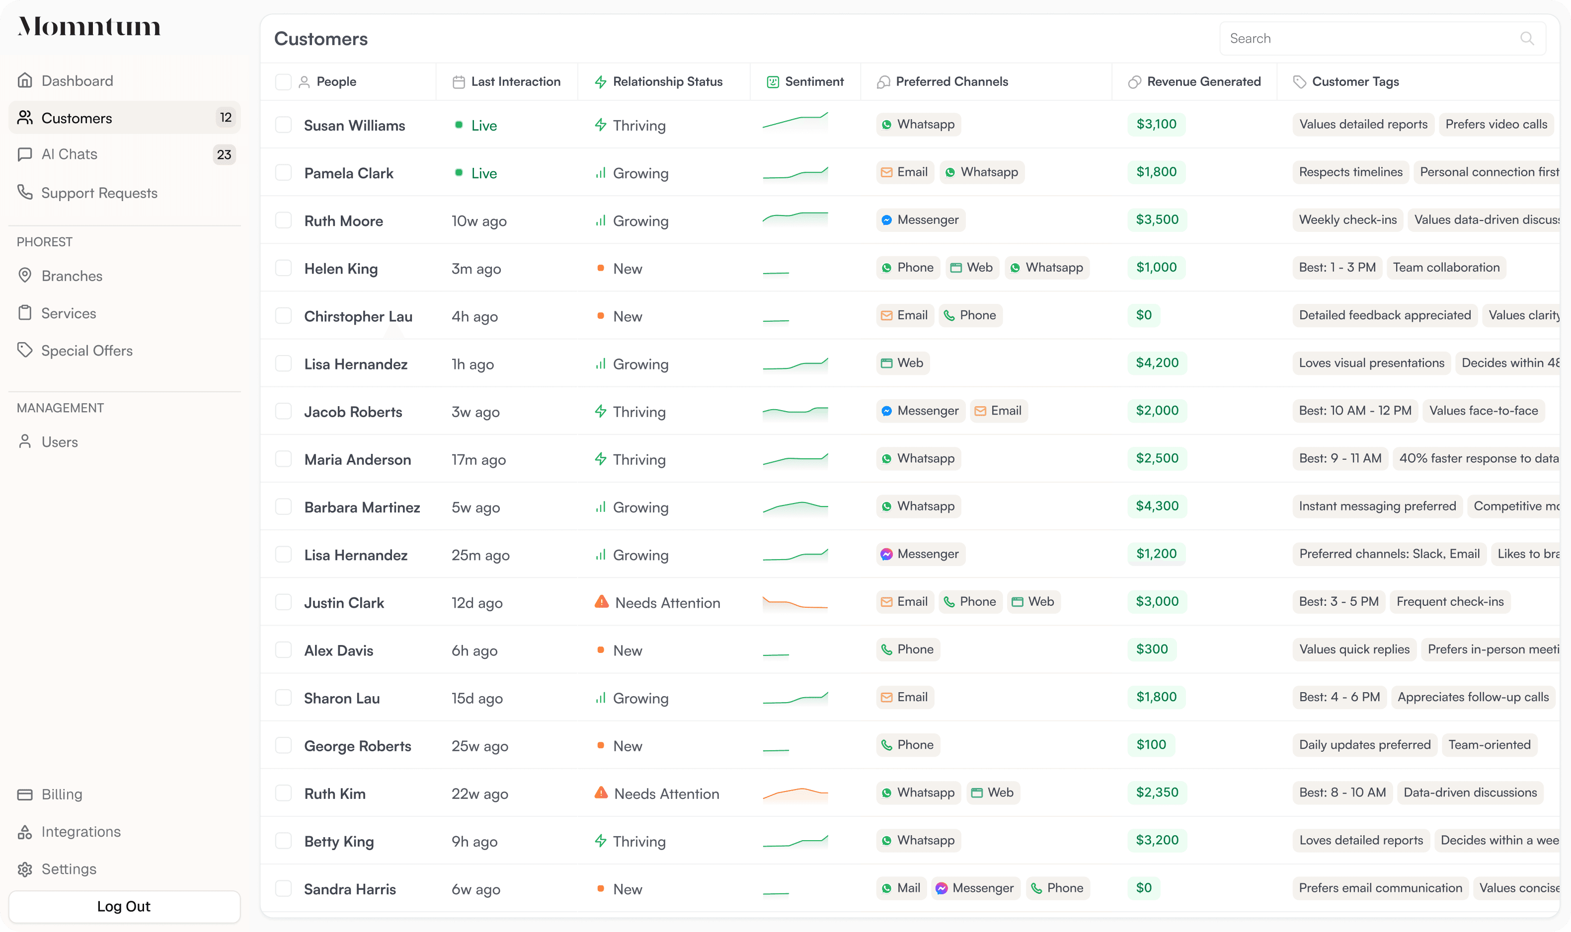Click the Dashboard home icon
Image resolution: width=1571 pixels, height=932 pixels.
[25, 80]
